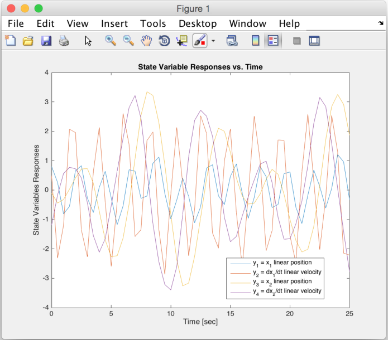Enable the Data Cursor tool
388x340 pixels.
[181, 41]
